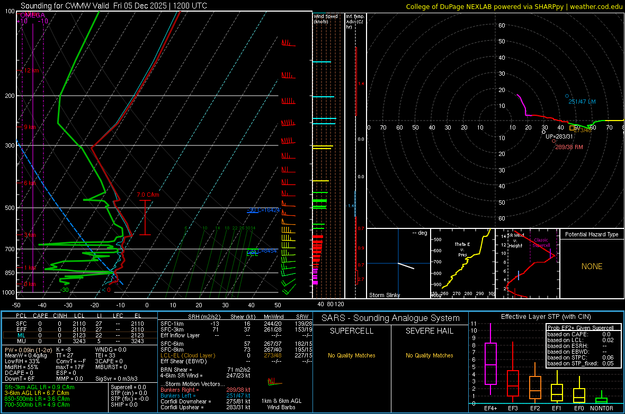Image resolution: width=625 pixels, height=414 pixels.
Task: Click the CINH column header
Action: [x=60, y=316]
